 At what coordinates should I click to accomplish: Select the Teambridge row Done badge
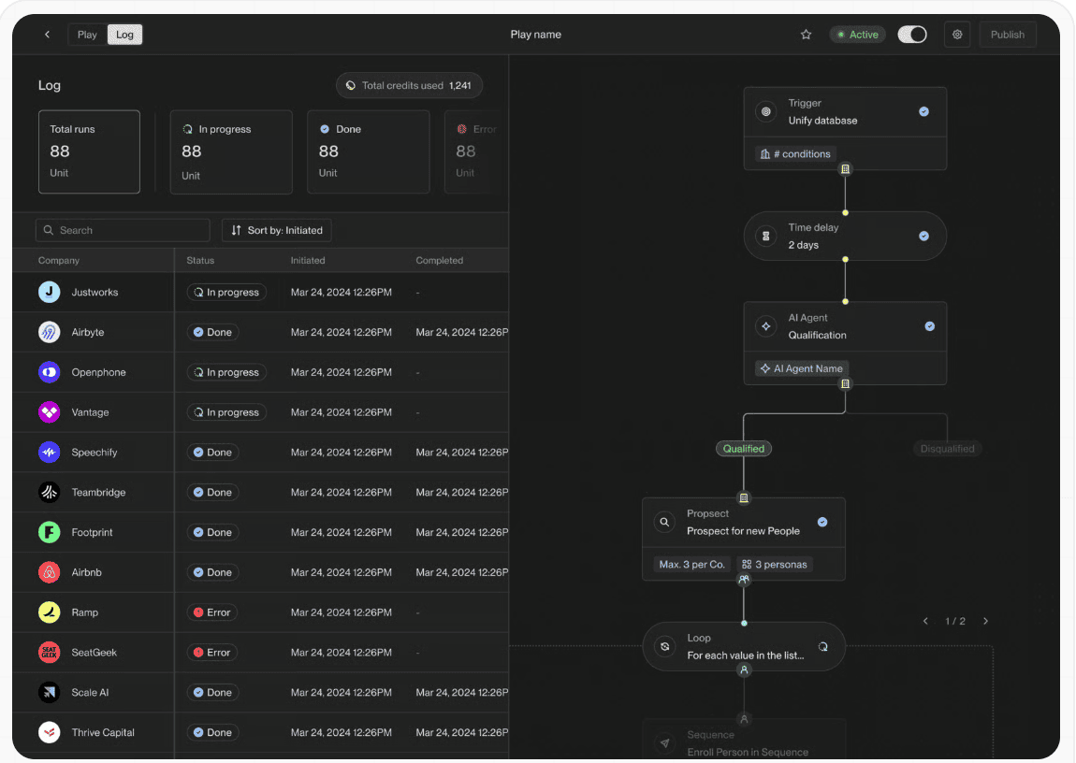pos(212,492)
